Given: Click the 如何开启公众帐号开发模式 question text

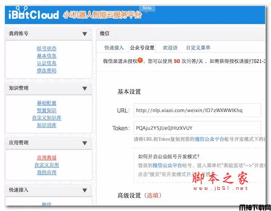Looking at the screenshot, I should 169,156.
